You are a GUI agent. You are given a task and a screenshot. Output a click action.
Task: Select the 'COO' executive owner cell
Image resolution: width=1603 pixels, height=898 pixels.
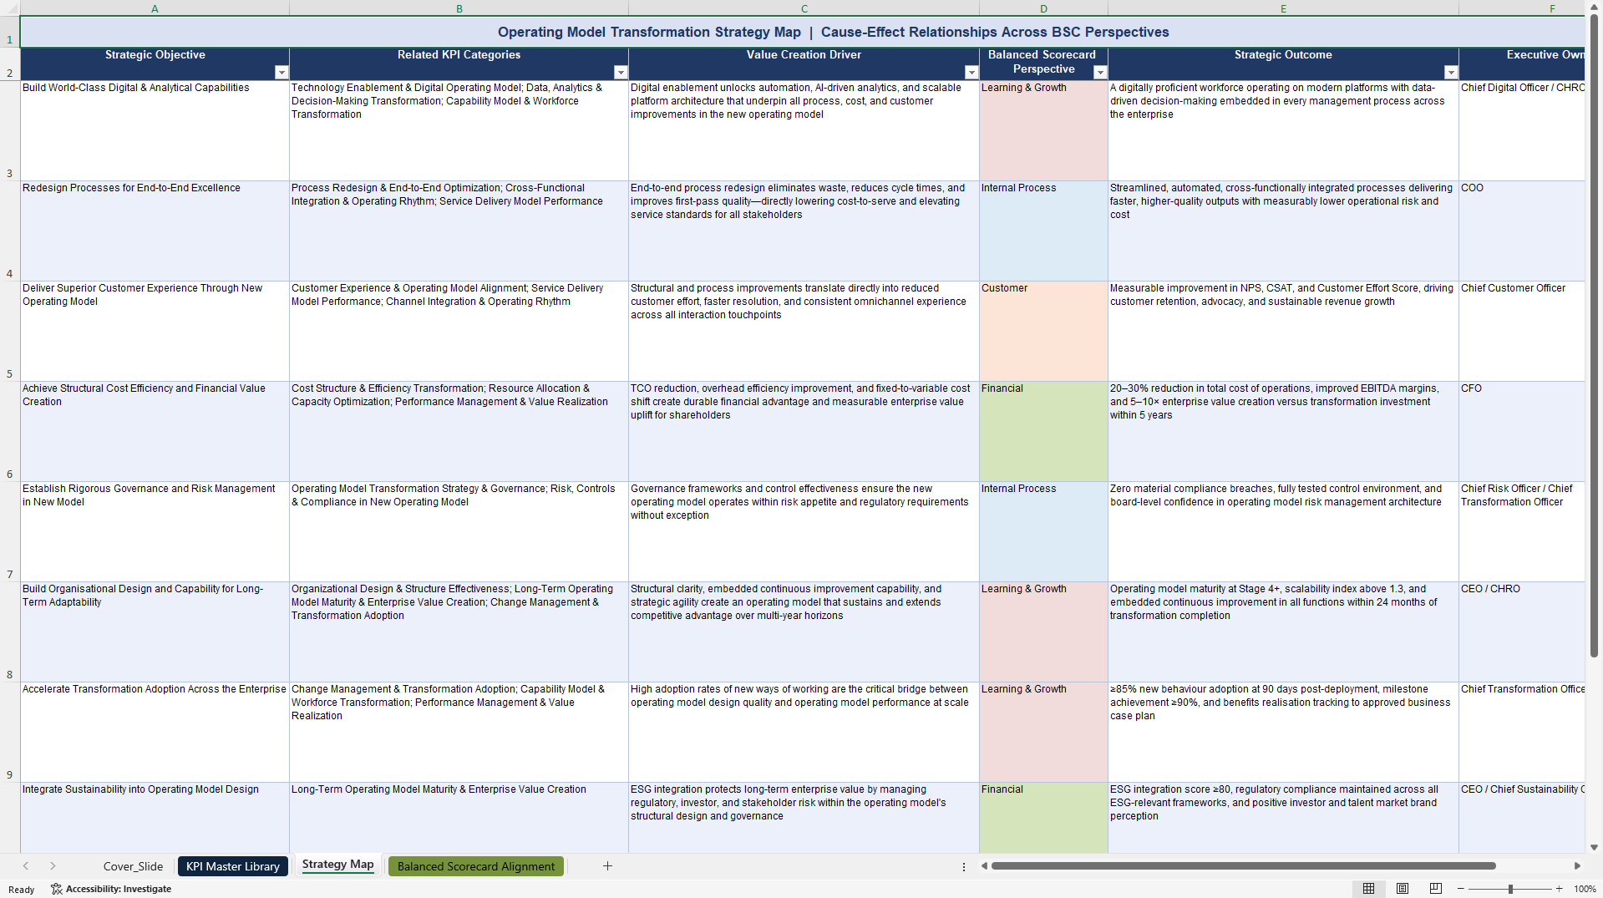coord(1522,231)
